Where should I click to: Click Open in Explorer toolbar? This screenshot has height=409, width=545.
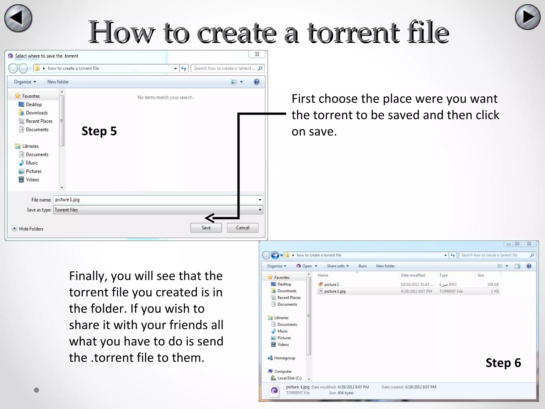pyautogui.click(x=304, y=266)
